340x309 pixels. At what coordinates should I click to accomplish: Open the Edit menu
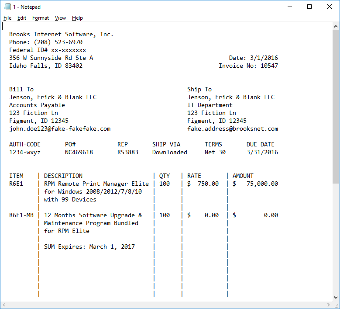[x=22, y=18]
